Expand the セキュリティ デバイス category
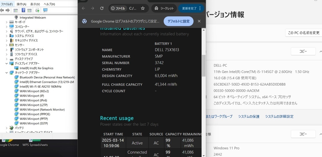The width and height of the screenshot is (322, 157). [7, 40]
